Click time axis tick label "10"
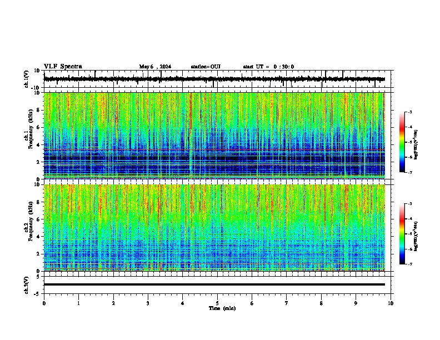Screen dimensions: 440x340 click(x=391, y=303)
